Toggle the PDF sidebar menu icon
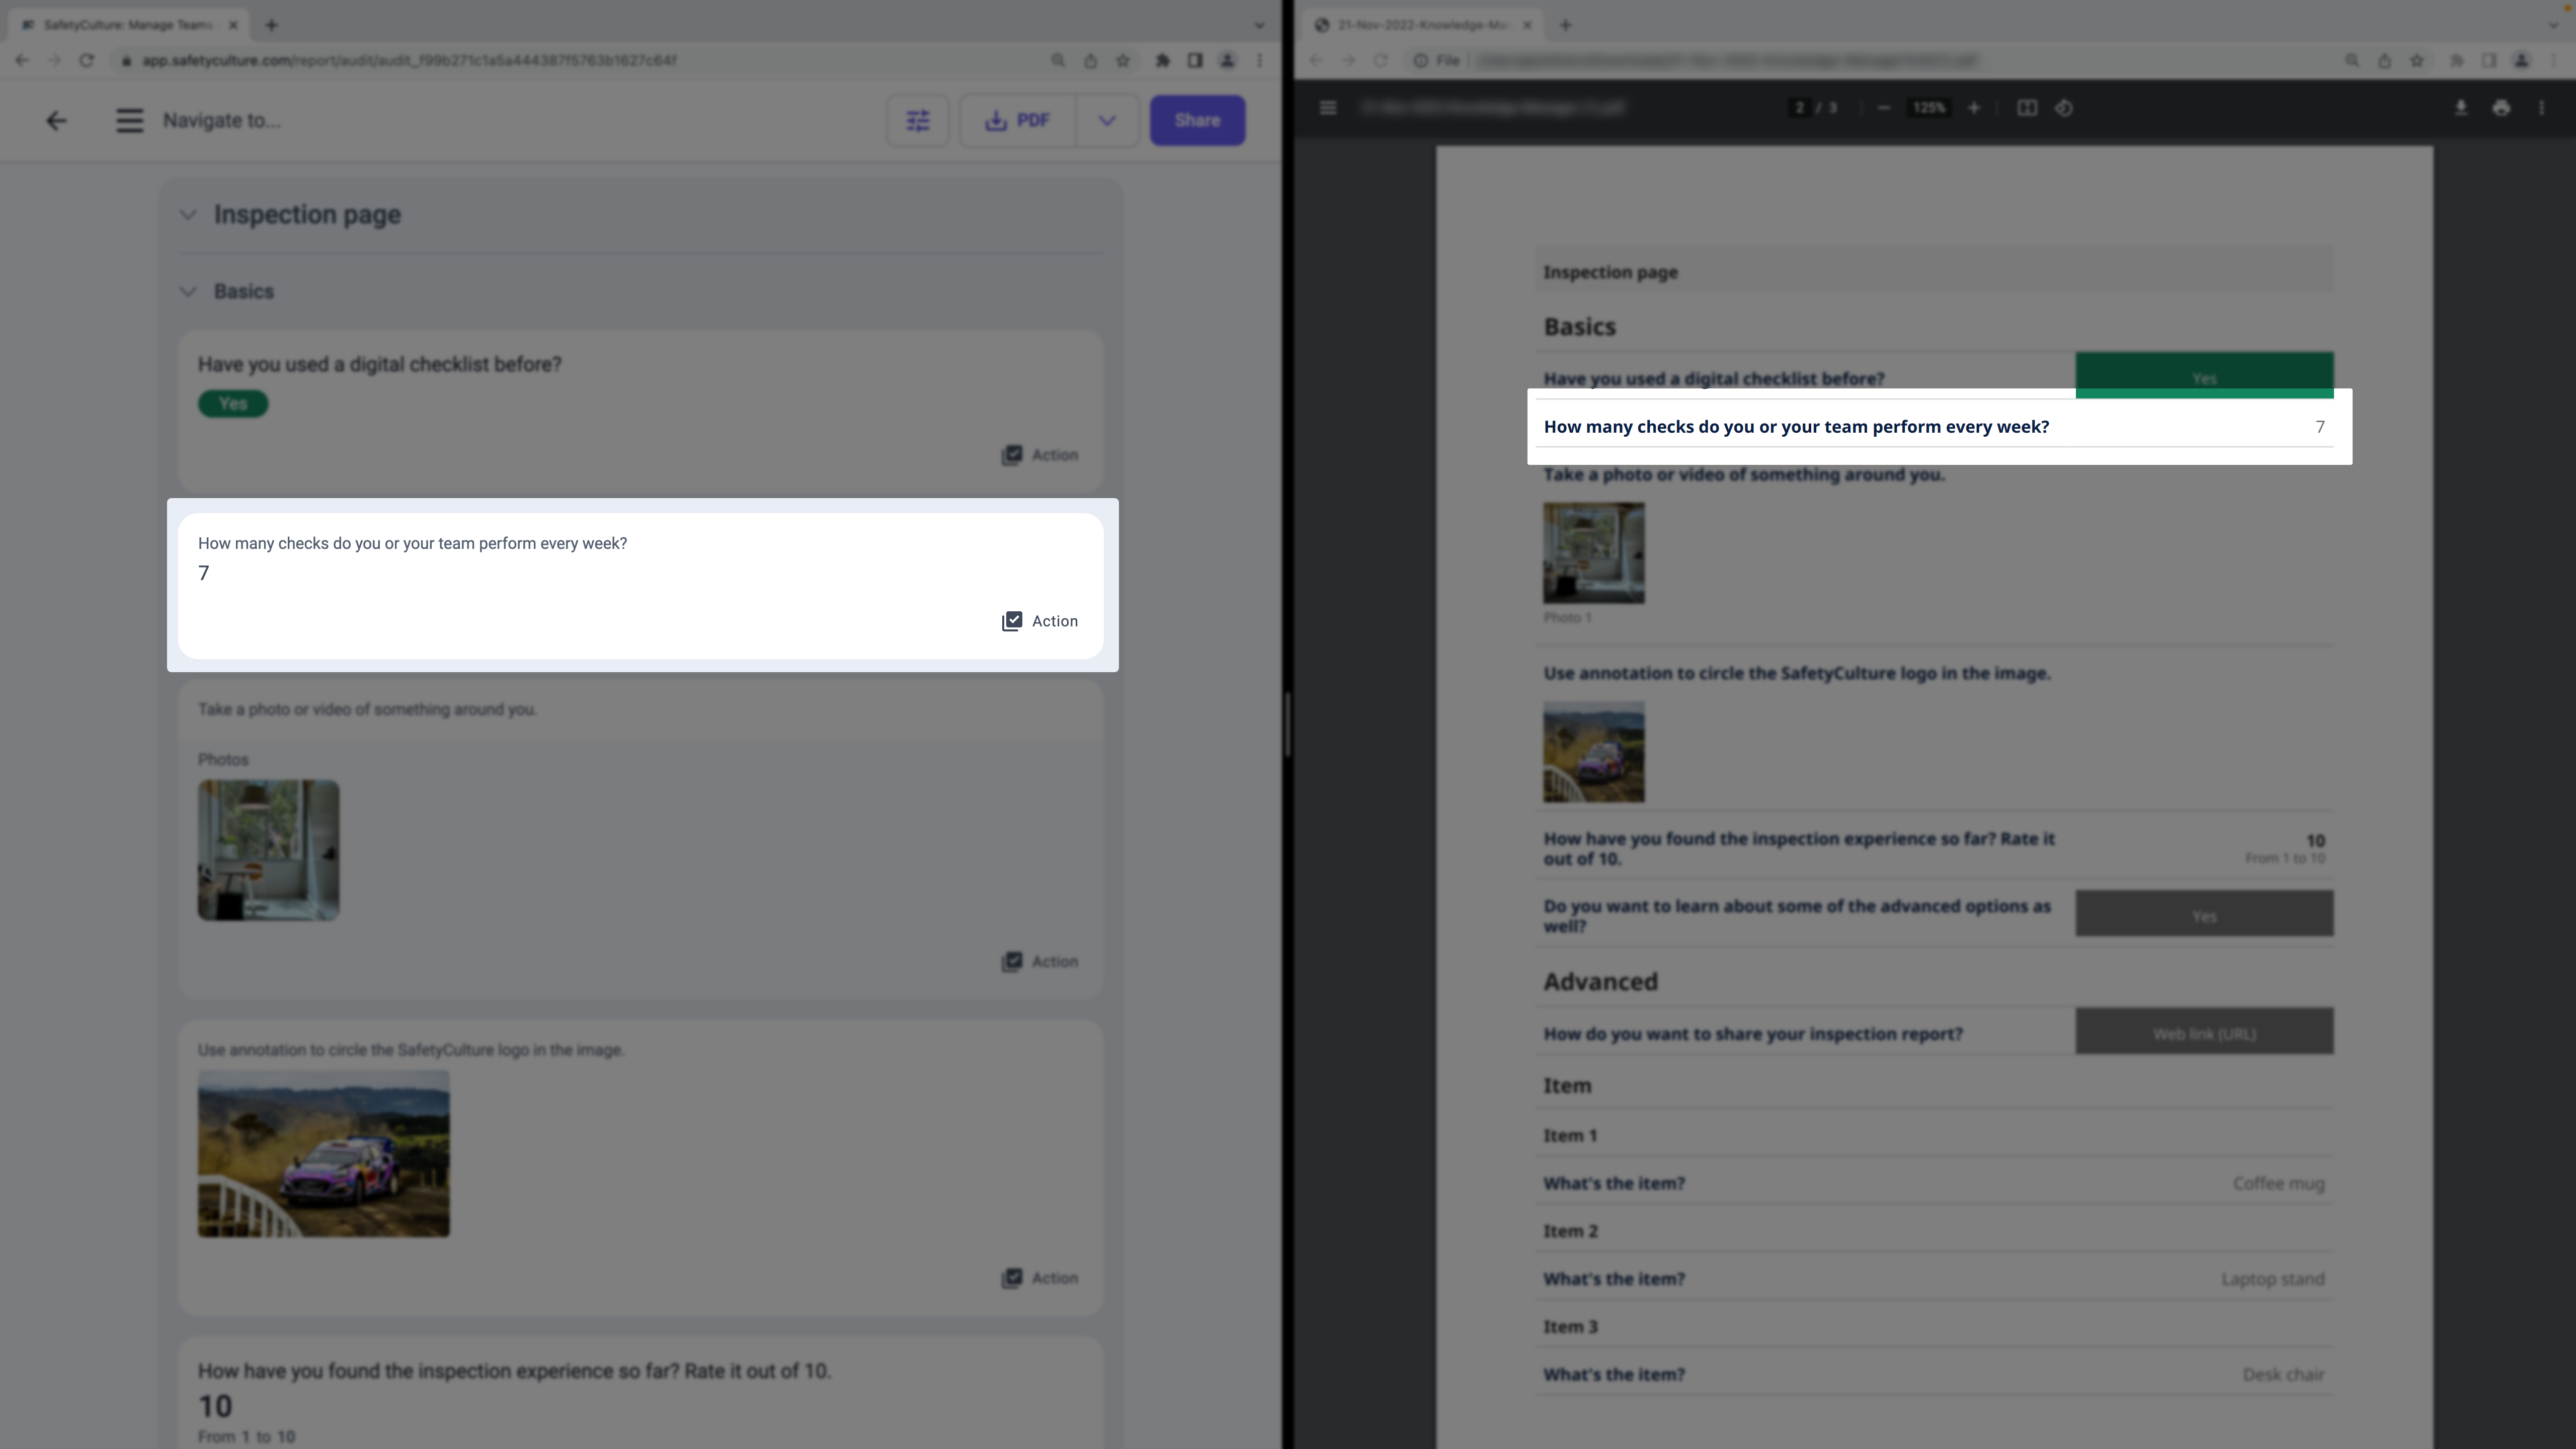Viewport: 2576px width, 1449px height. coord(1328,108)
